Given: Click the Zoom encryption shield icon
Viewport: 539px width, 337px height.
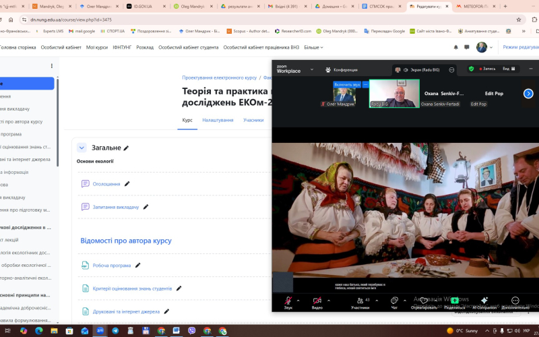Looking at the screenshot, I should [471, 69].
